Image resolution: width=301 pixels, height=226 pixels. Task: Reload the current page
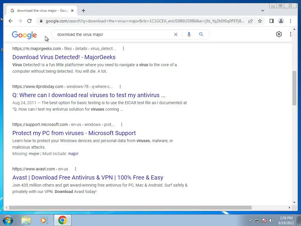(29, 21)
